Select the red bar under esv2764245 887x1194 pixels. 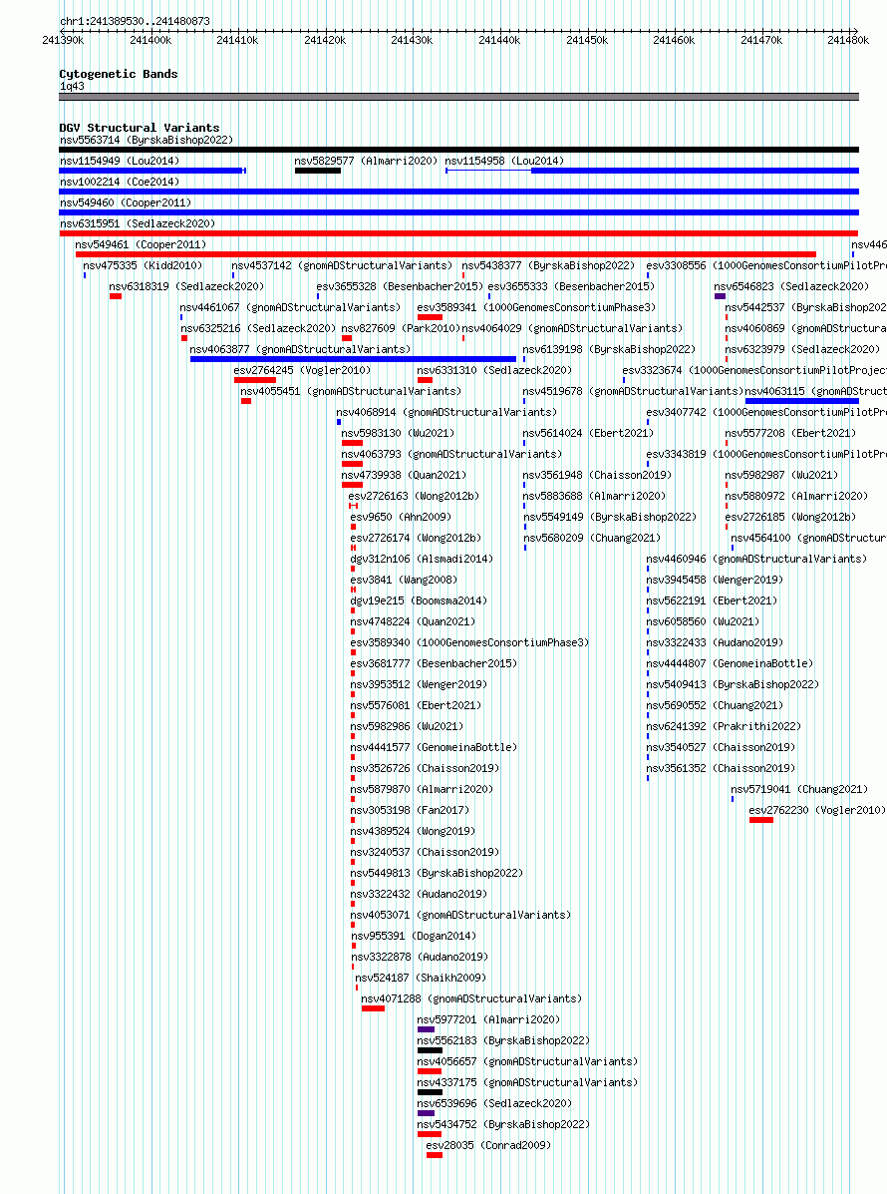tap(255, 380)
